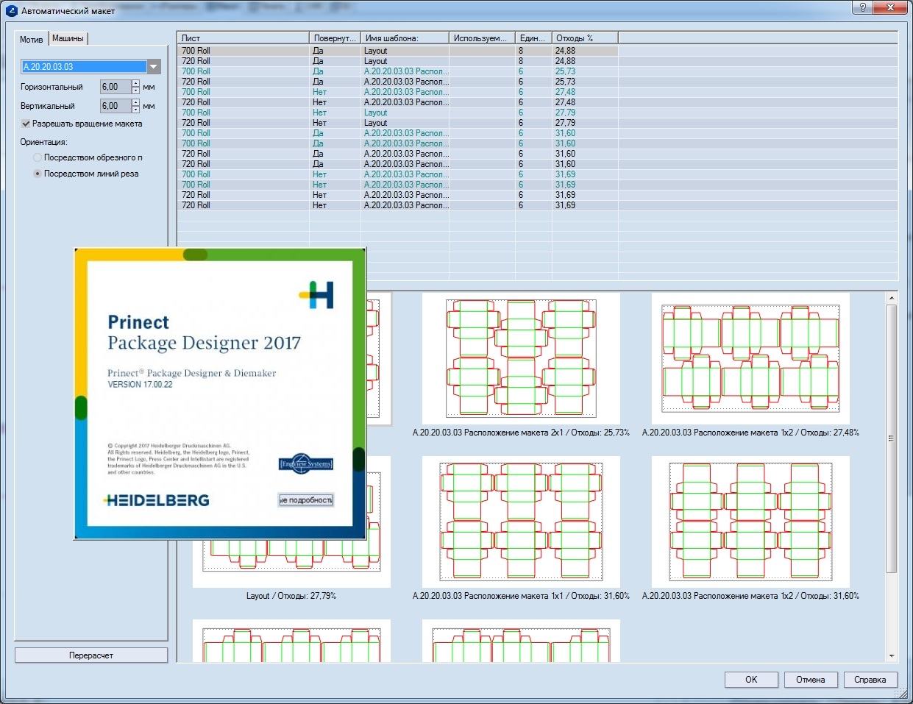Click the scroll down arrow of layout previews
Image resolution: width=913 pixels, height=704 pixels.
[x=892, y=655]
